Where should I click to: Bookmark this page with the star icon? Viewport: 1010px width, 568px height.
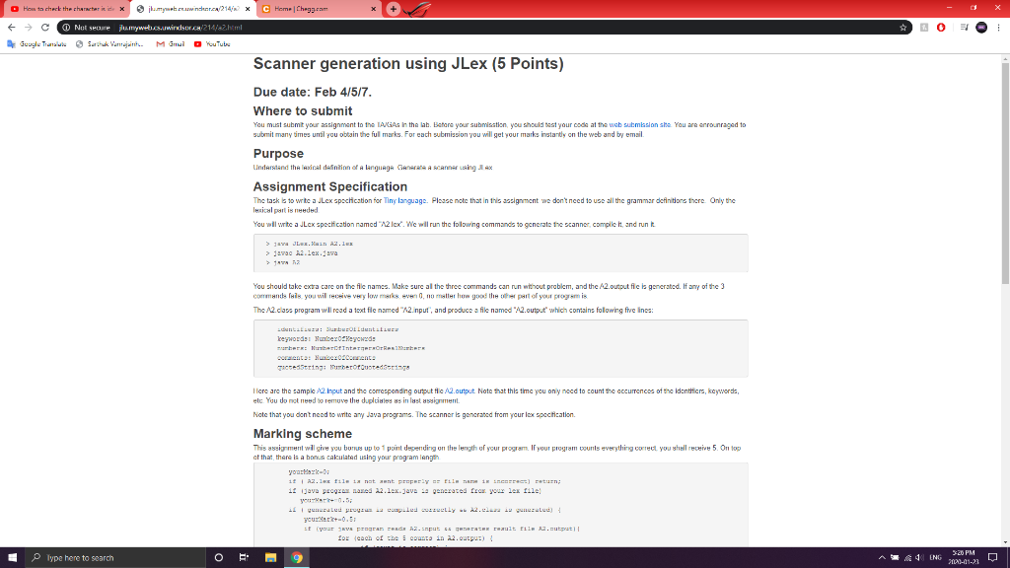(903, 28)
